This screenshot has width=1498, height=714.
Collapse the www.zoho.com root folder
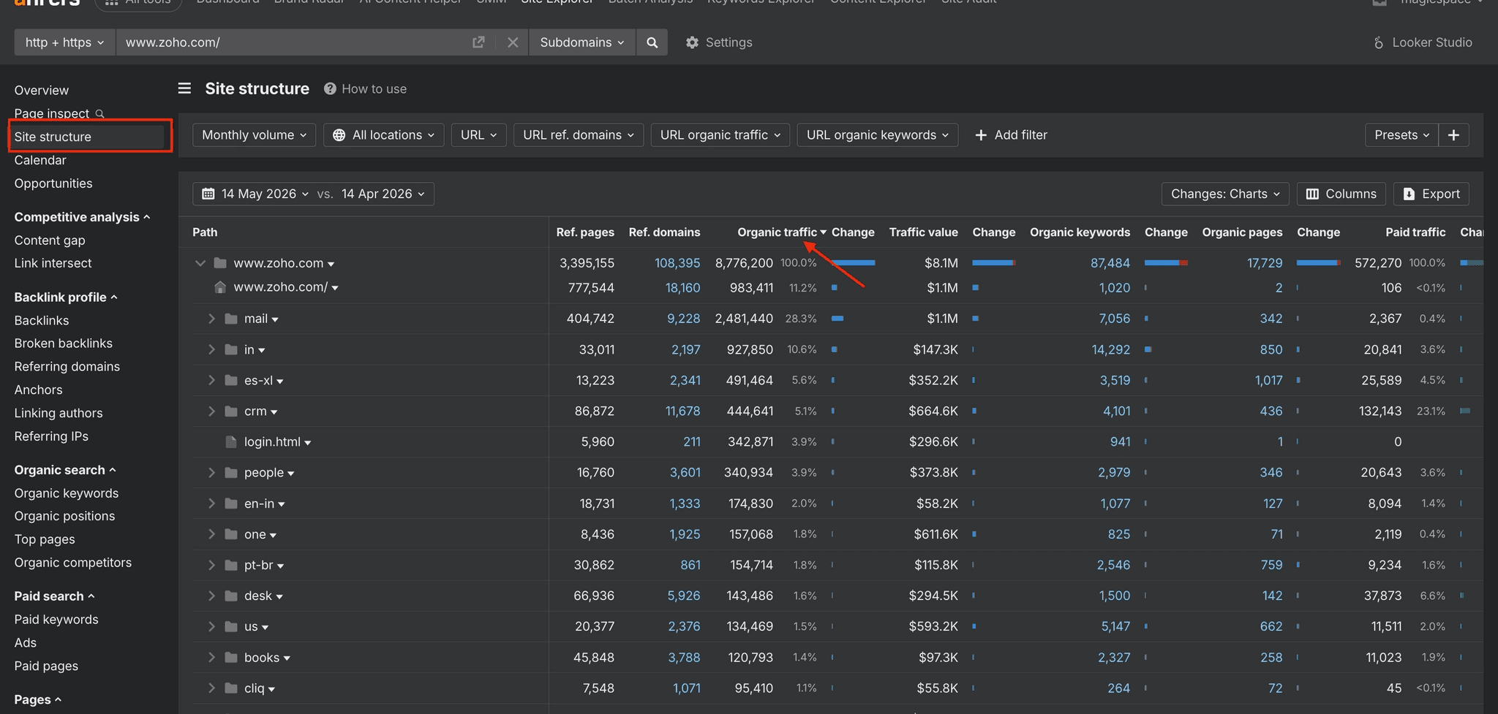click(x=200, y=263)
